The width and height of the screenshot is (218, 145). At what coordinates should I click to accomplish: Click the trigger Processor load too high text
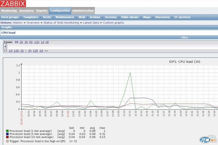tap(37, 141)
